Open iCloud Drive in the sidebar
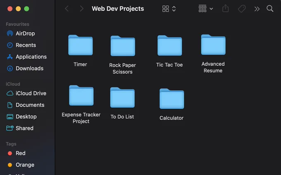Screen dimensions: 281x175 click(x=31, y=93)
